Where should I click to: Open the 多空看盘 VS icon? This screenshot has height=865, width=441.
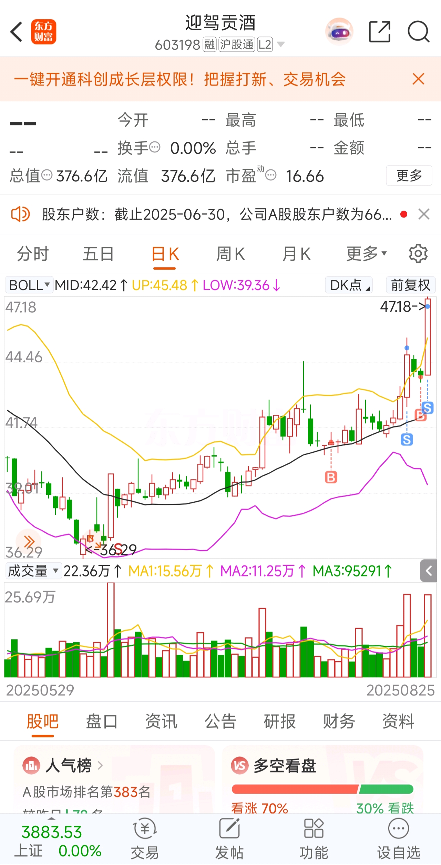pyautogui.click(x=240, y=766)
